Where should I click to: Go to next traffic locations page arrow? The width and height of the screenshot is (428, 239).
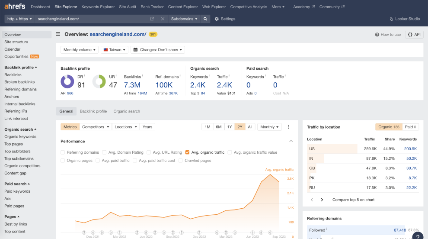click(x=322, y=200)
